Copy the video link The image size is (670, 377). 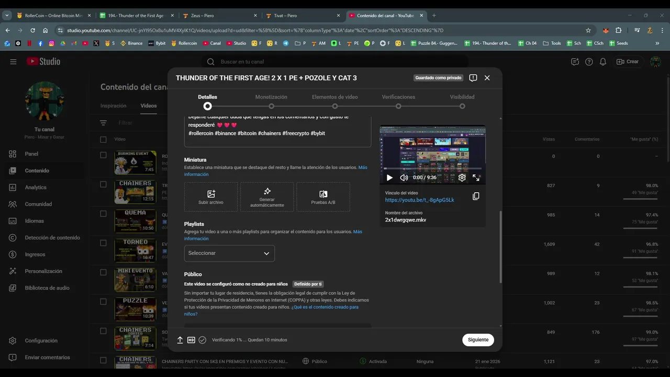coord(476,196)
